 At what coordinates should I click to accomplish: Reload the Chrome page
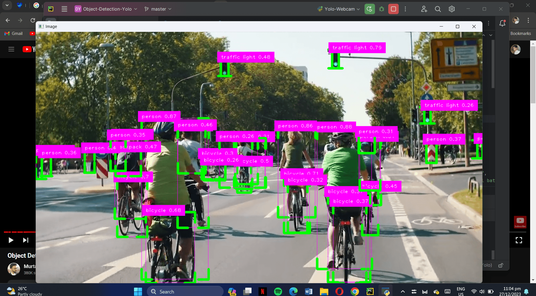pyautogui.click(x=33, y=20)
